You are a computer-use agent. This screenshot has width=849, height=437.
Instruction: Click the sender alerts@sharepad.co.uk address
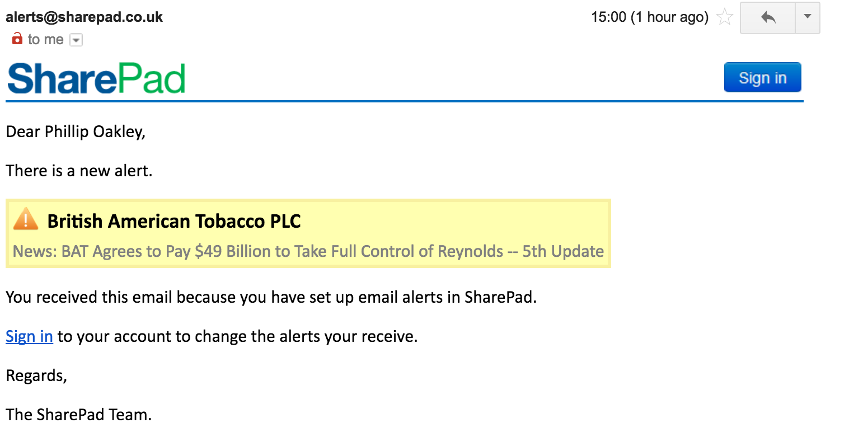pos(84,17)
